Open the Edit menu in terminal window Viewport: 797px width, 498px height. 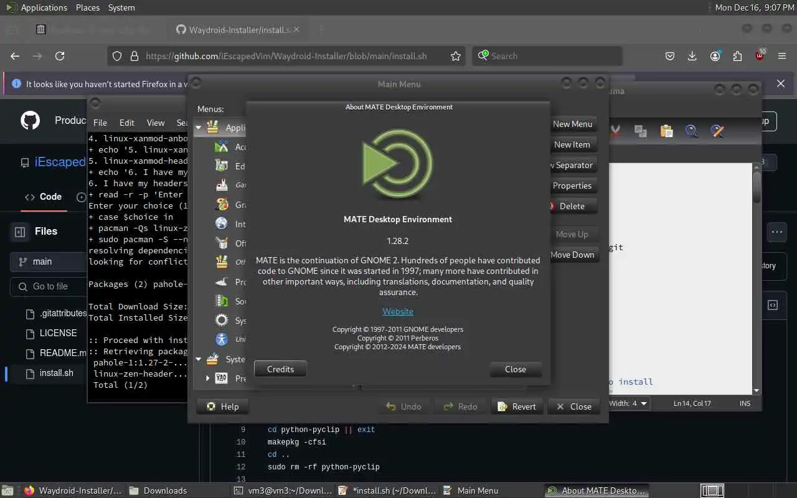tap(127, 123)
